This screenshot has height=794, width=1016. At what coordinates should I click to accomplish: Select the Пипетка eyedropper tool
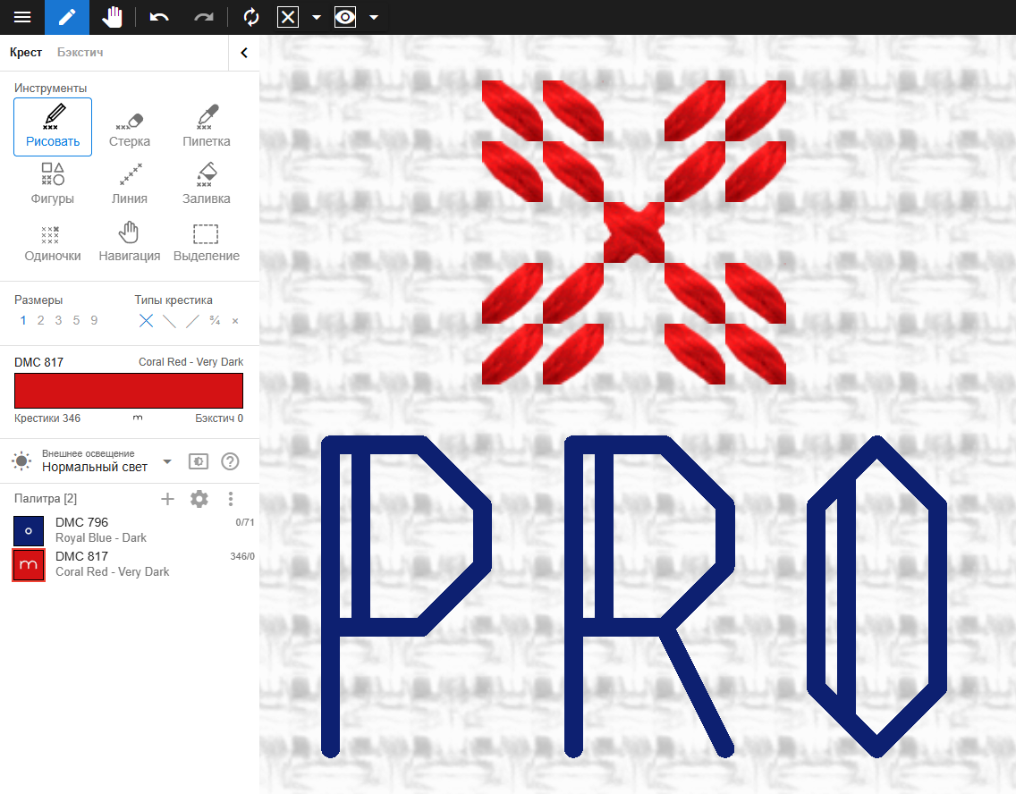point(207,128)
